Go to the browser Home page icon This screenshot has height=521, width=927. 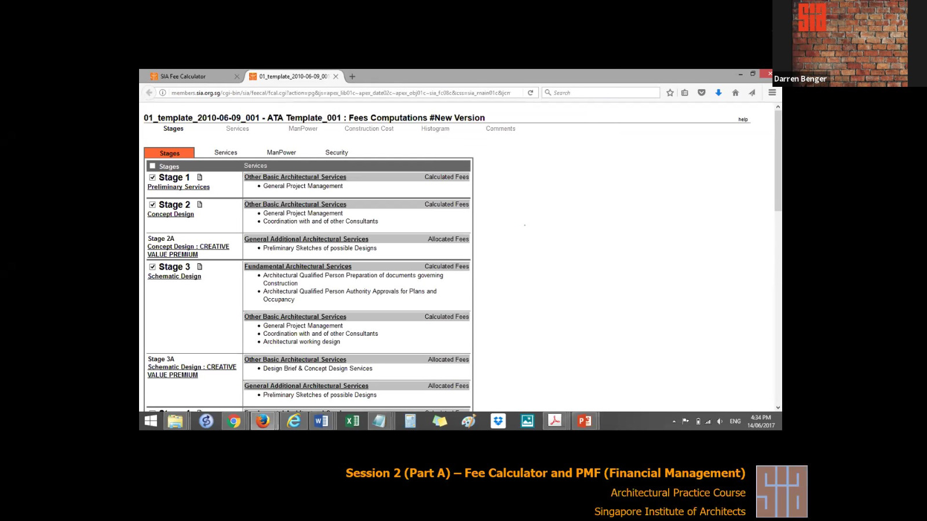(x=735, y=93)
